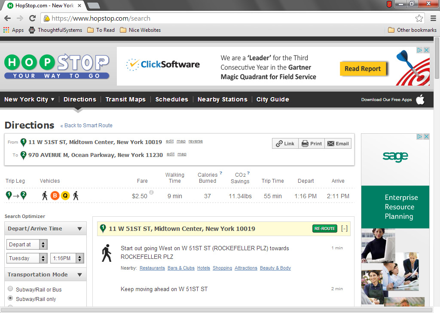Viewport: 440px width, 313px height.
Task: Click AdChoices icon on Sage ad
Action: coord(420,136)
